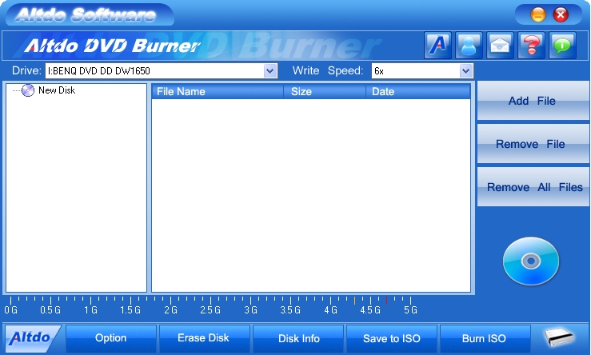Open the envelope email icon
The height and width of the screenshot is (355, 591).
pyautogui.click(x=500, y=46)
